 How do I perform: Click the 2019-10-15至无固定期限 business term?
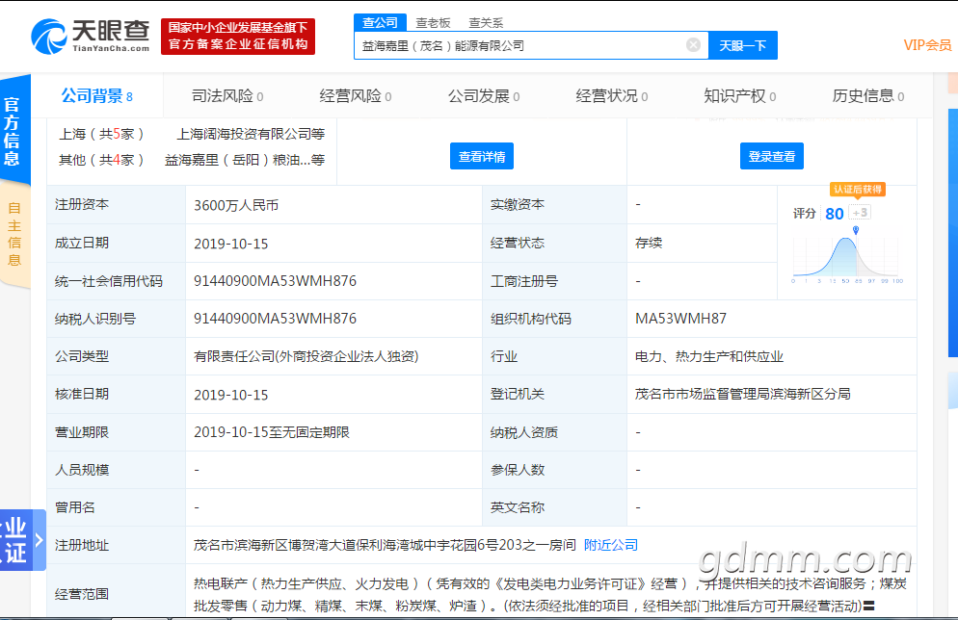pyautogui.click(x=272, y=432)
